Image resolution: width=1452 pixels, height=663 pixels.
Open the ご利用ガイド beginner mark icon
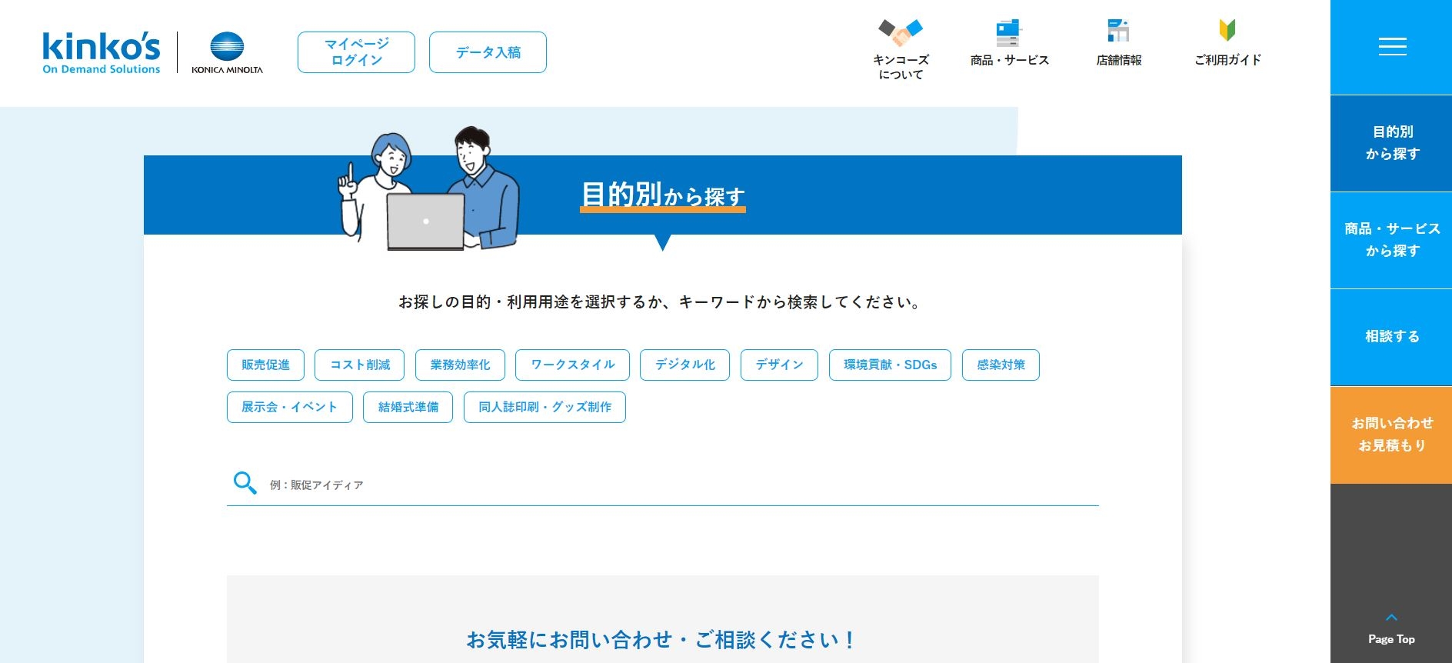(x=1227, y=31)
